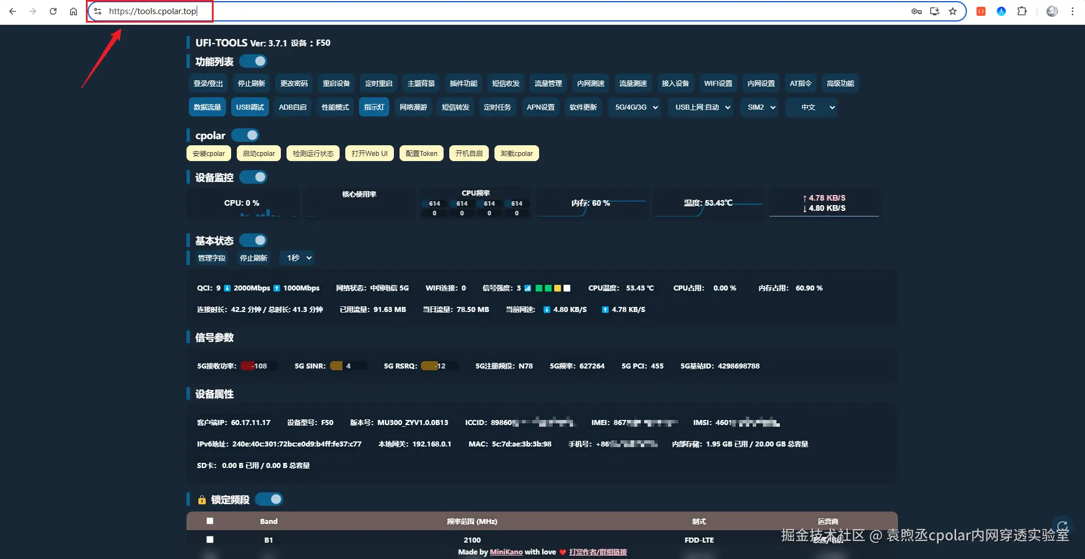The image size is (1085, 559).
Task: Open the 中文 language dropdown
Action: [811, 107]
